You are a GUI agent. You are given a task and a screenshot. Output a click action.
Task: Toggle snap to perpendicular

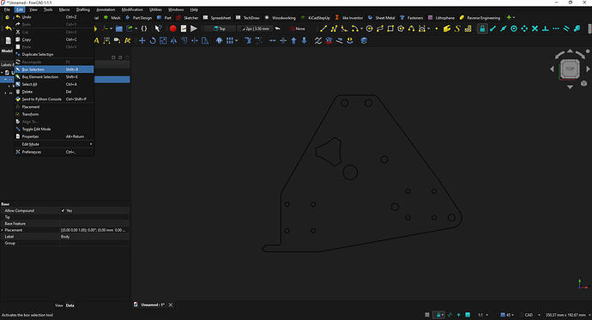click(546, 28)
